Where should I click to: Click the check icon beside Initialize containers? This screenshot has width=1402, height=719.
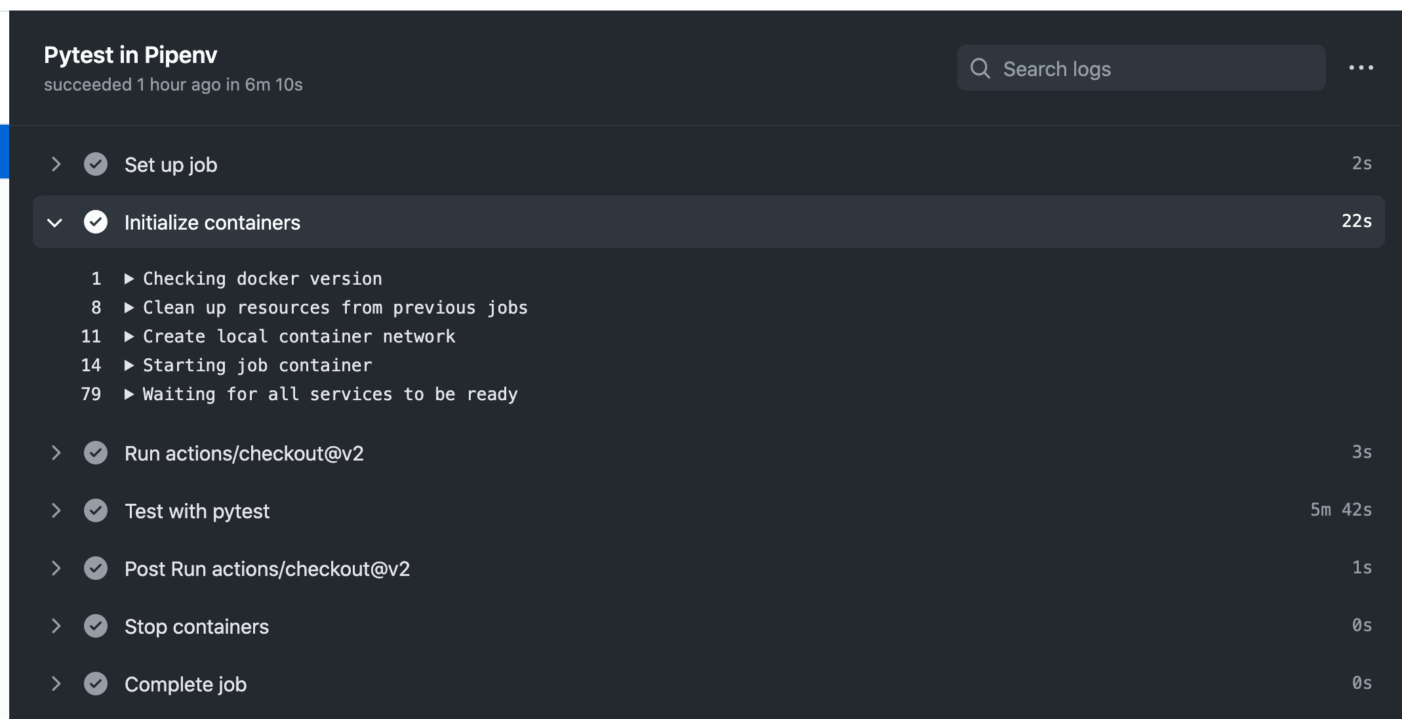[96, 222]
